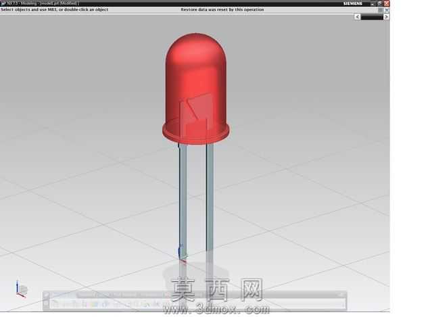Click the black bar between the arrows
Screen dimensions: 432x317
(x=372, y=17)
